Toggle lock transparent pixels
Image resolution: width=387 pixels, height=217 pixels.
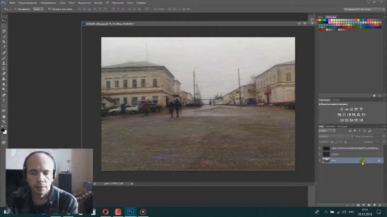pos(332,142)
